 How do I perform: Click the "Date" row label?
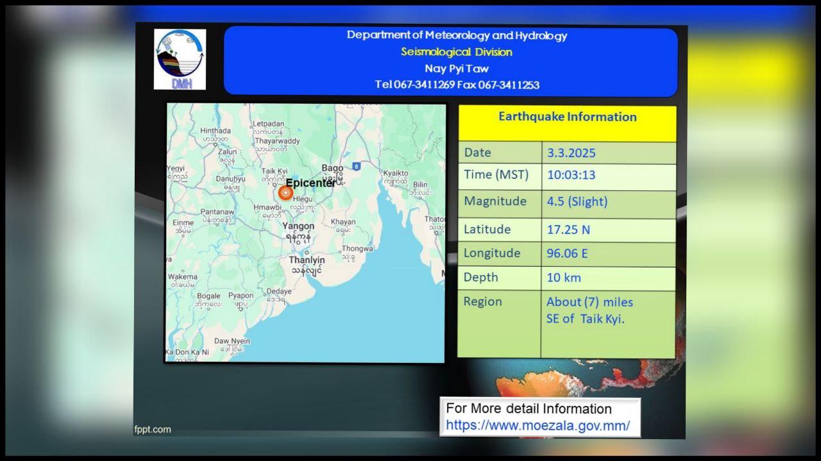pos(477,153)
